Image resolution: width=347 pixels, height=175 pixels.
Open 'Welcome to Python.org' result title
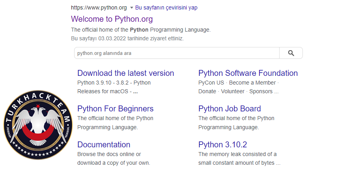click(x=112, y=19)
